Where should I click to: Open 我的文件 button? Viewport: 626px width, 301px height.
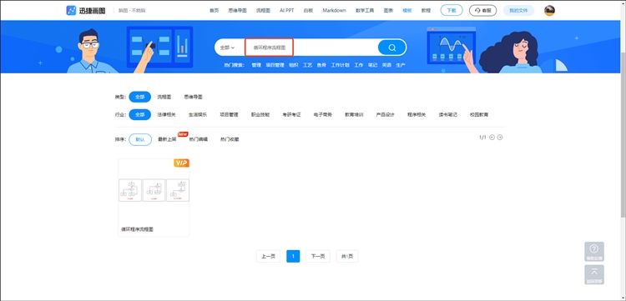pyautogui.click(x=518, y=10)
